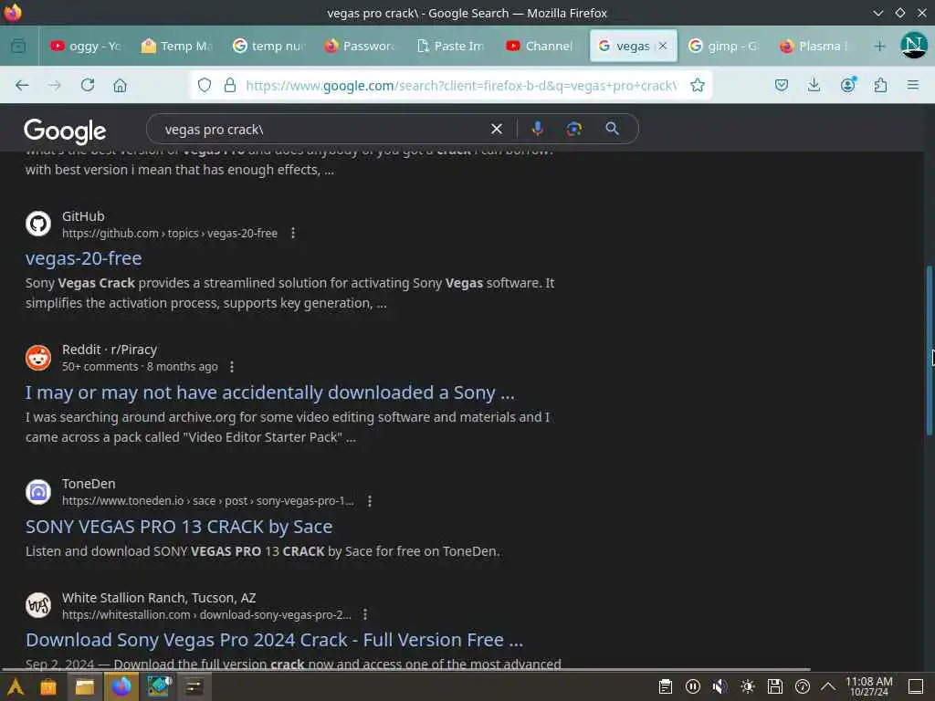Click the vertical page scrollbar
This screenshot has height=701, width=935.
929,350
